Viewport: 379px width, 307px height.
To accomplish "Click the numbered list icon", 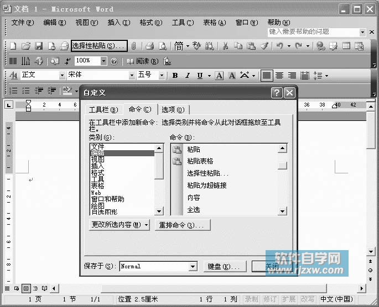I will [x=13, y=91].
